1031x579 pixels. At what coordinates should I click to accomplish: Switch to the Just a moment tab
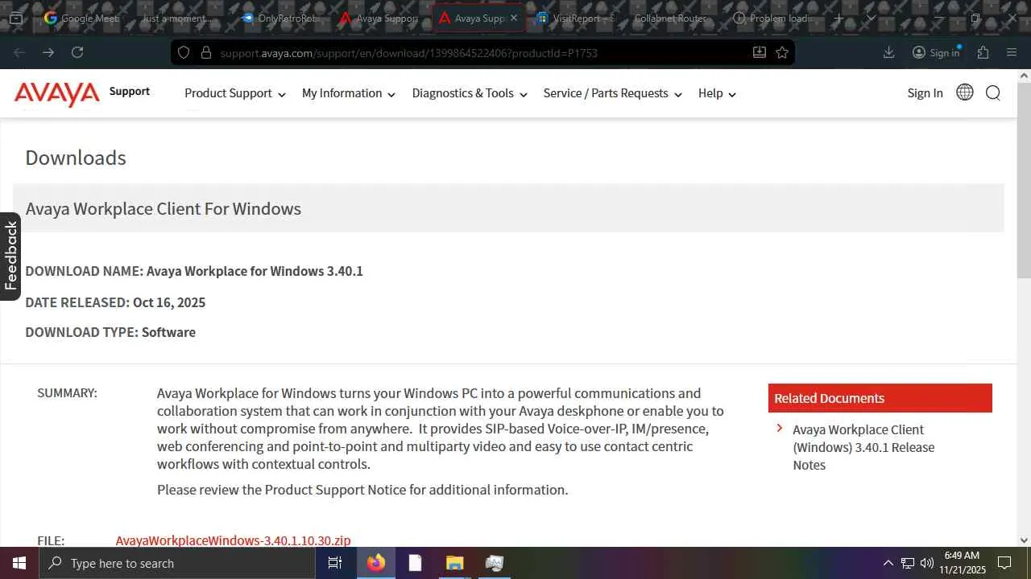tap(177, 18)
